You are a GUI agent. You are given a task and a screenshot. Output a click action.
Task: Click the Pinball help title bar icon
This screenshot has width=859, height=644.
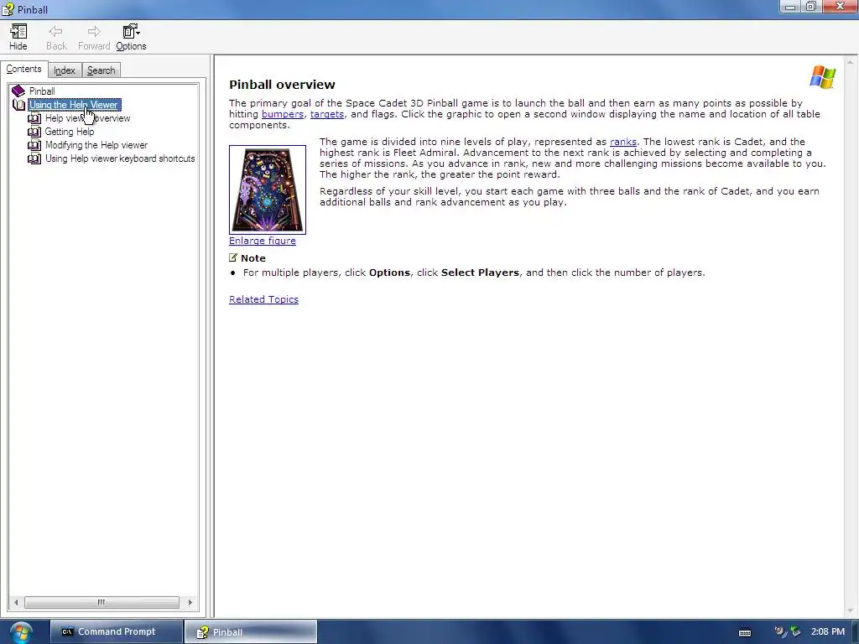point(8,9)
